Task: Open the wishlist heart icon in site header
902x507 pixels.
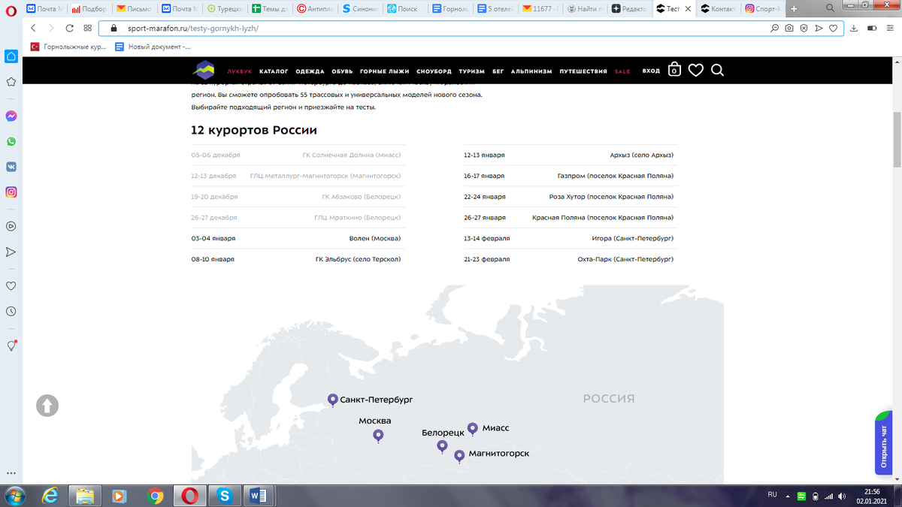Action: pos(695,70)
